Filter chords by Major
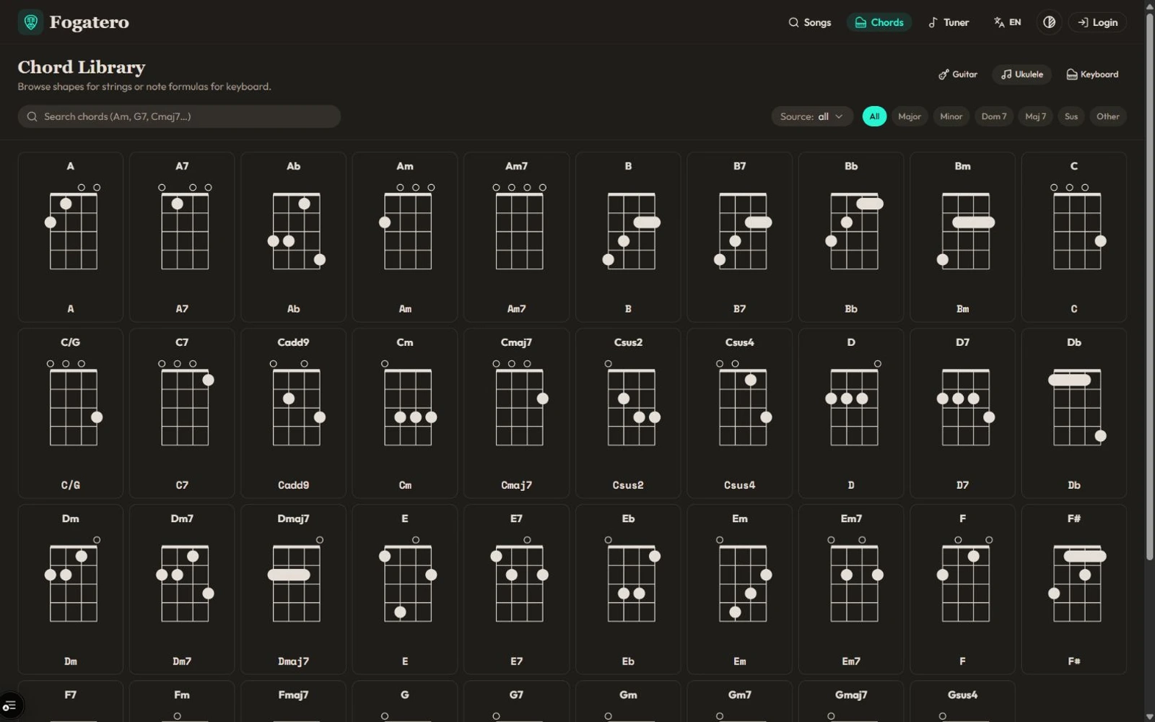The height and width of the screenshot is (722, 1155). pyautogui.click(x=910, y=116)
